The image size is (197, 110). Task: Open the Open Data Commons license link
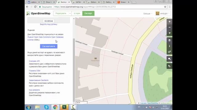(x=45, y=38)
